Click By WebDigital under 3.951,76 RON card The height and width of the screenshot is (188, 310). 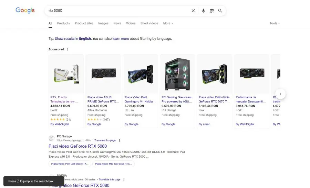pyautogui.click(x=245, y=124)
